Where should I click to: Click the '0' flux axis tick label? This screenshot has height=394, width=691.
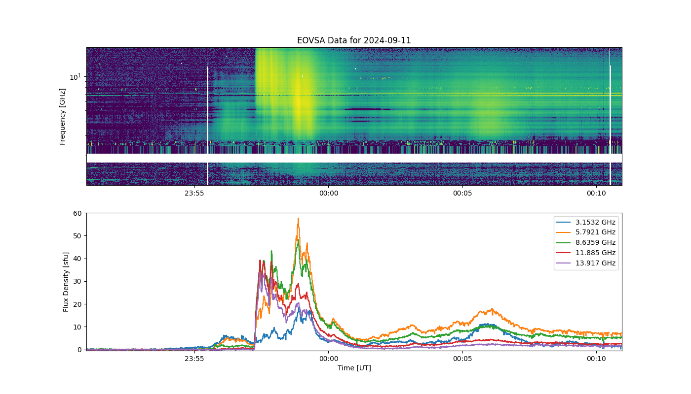click(x=80, y=350)
